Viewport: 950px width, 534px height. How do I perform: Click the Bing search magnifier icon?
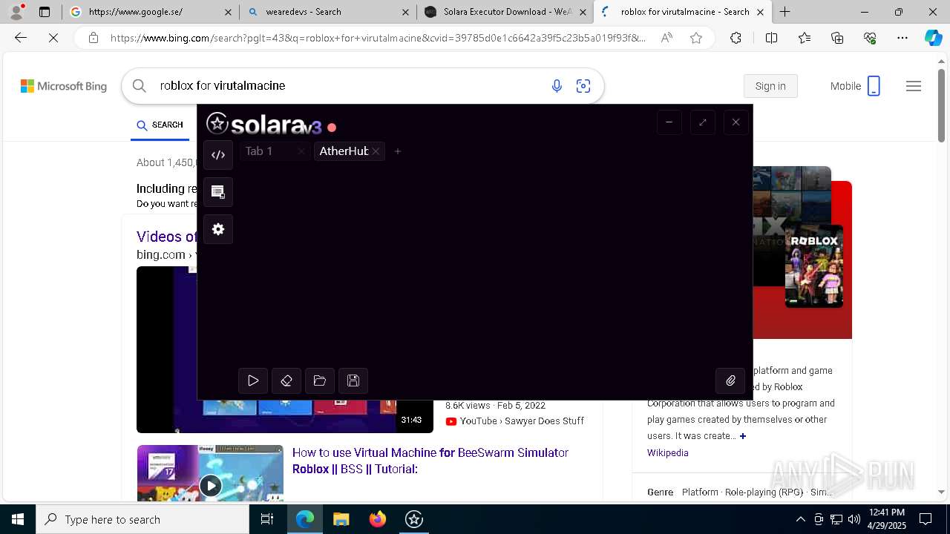tap(139, 86)
